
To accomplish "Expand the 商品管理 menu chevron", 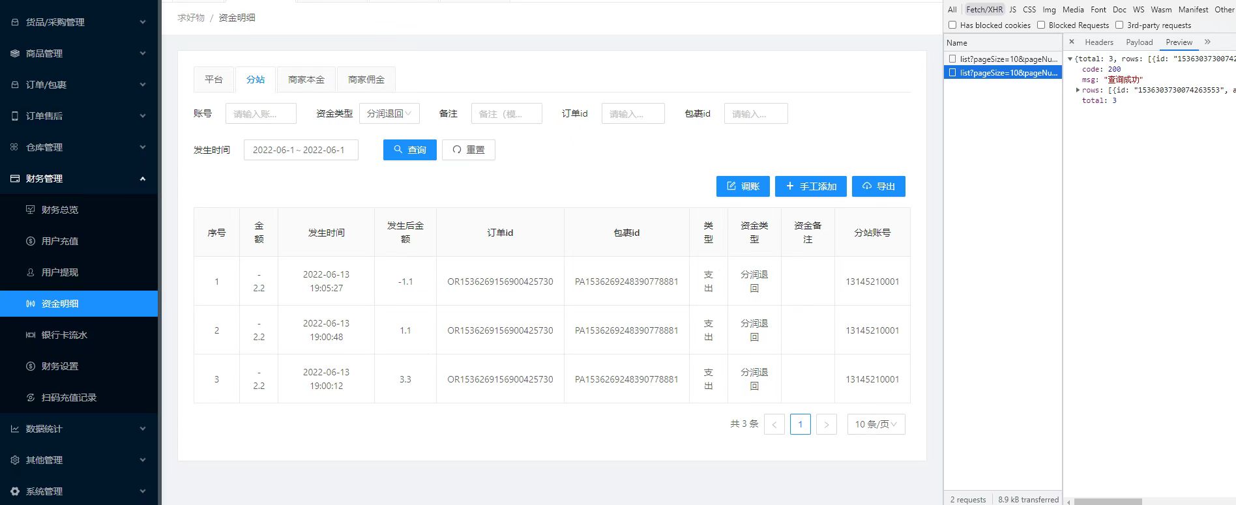I will coord(143,53).
